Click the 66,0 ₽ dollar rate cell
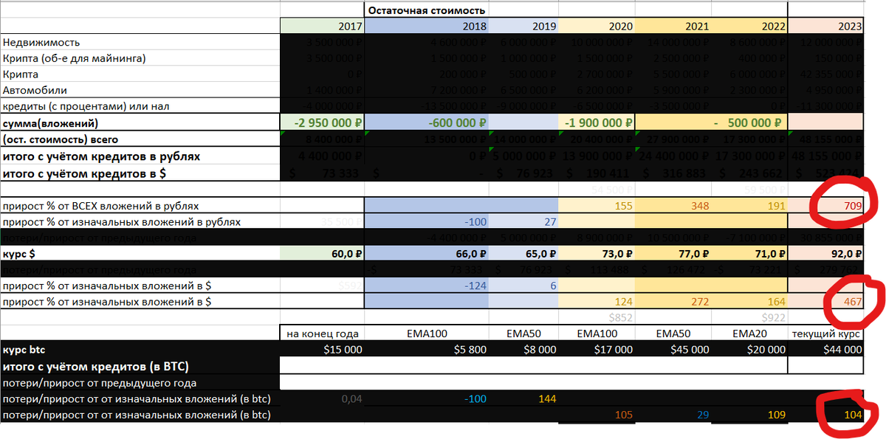The width and height of the screenshot is (886, 439). click(426, 254)
